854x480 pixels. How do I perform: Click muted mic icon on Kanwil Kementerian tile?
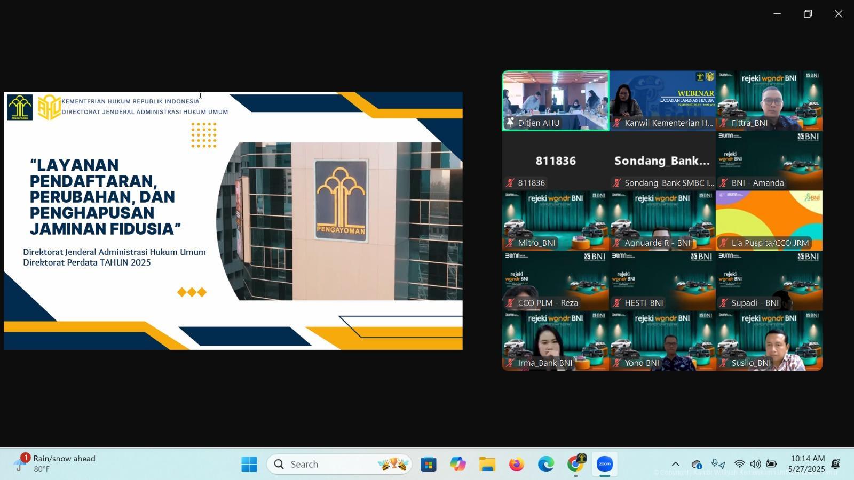[x=617, y=123]
